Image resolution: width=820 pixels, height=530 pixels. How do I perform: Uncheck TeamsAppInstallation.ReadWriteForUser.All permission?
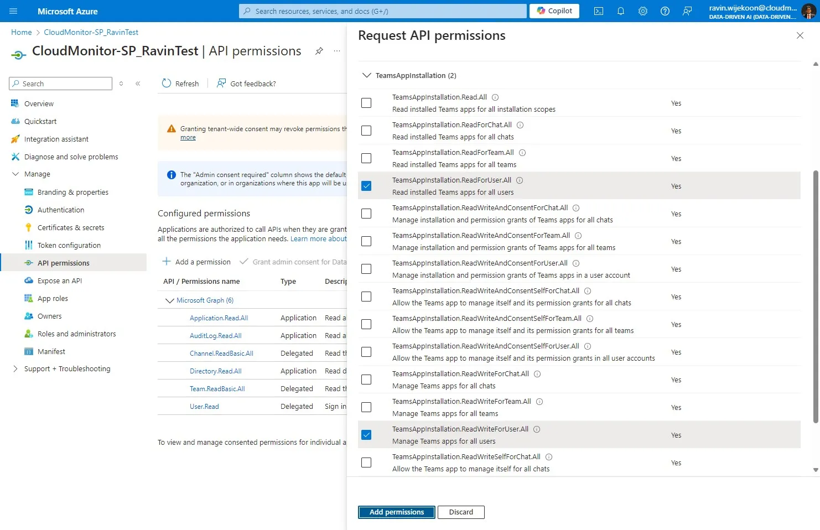[x=366, y=435]
